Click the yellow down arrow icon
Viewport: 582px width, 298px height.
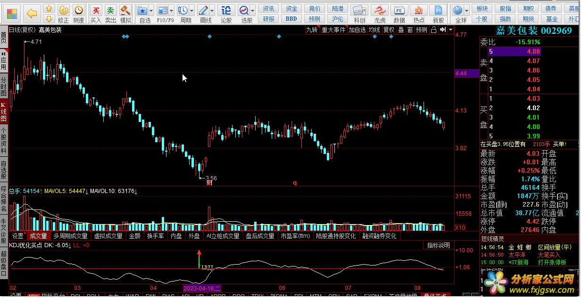[48, 19]
